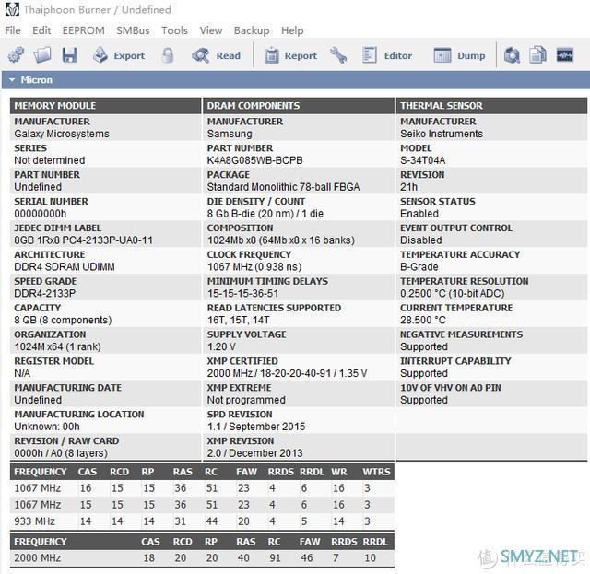The width and height of the screenshot is (590, 574).
Task: Open the EEPROM menu
Action: [x=84, y=30]
